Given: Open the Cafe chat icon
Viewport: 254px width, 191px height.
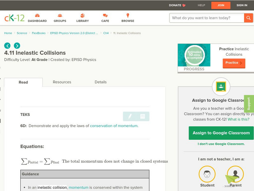Looking at the screenshot, I should click(105, 16).
